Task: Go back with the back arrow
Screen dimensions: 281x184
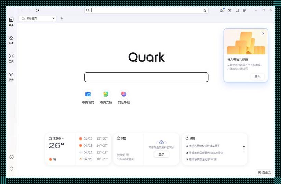Action: [22, 10]
